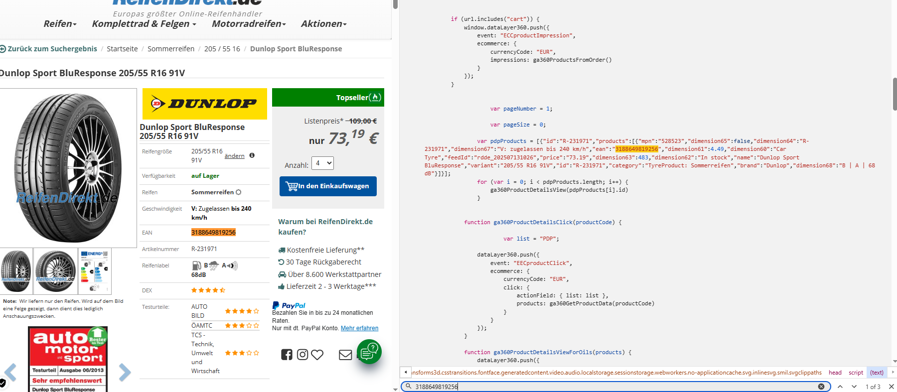The image size is (897, 392).
Task: Click the wet grip rain cloud icon
Action: [x=214, y=265]
